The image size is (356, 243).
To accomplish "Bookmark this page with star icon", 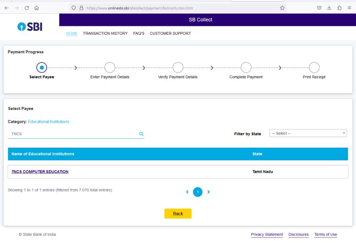I will [282, 8].
